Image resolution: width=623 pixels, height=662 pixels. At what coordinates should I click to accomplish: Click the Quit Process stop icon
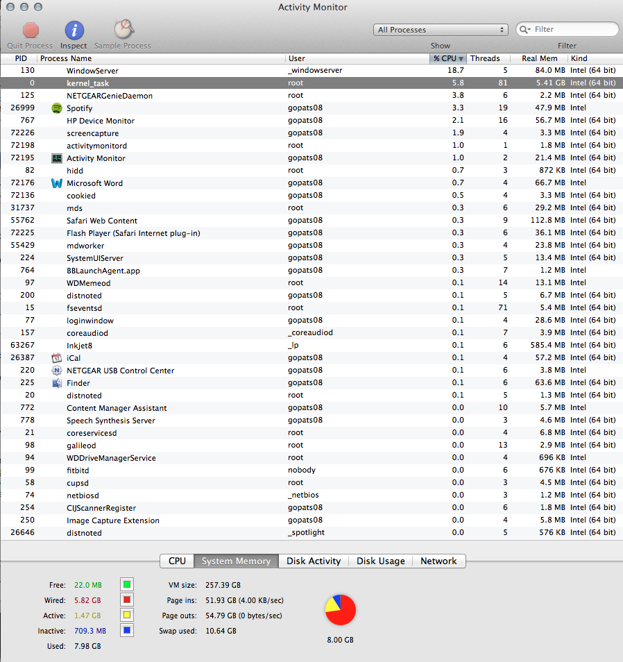pos(31,30)
